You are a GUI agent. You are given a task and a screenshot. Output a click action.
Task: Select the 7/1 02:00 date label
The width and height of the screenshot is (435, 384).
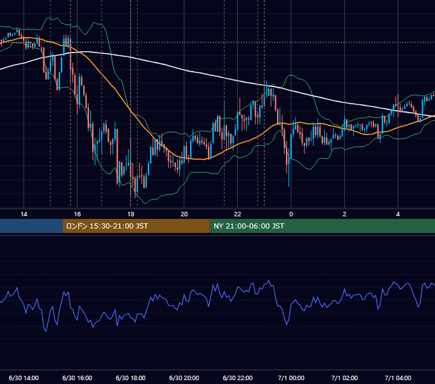pyautogui.click(x=345, y=378)
